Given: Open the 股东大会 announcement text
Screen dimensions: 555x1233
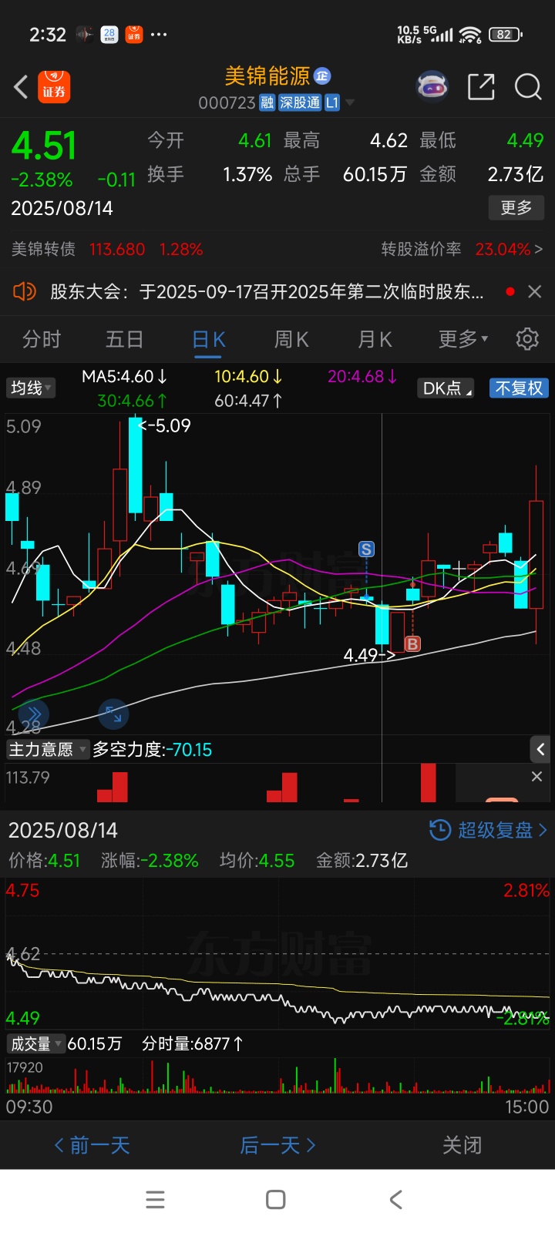Looking at the screenshot, I should point(267,292).
